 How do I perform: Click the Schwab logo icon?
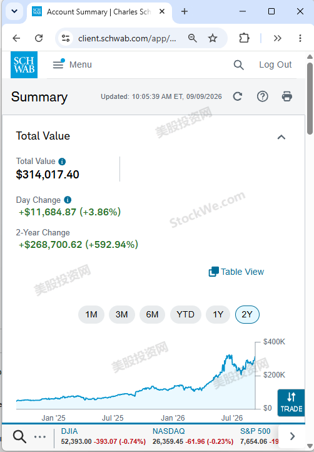point(24,64)
